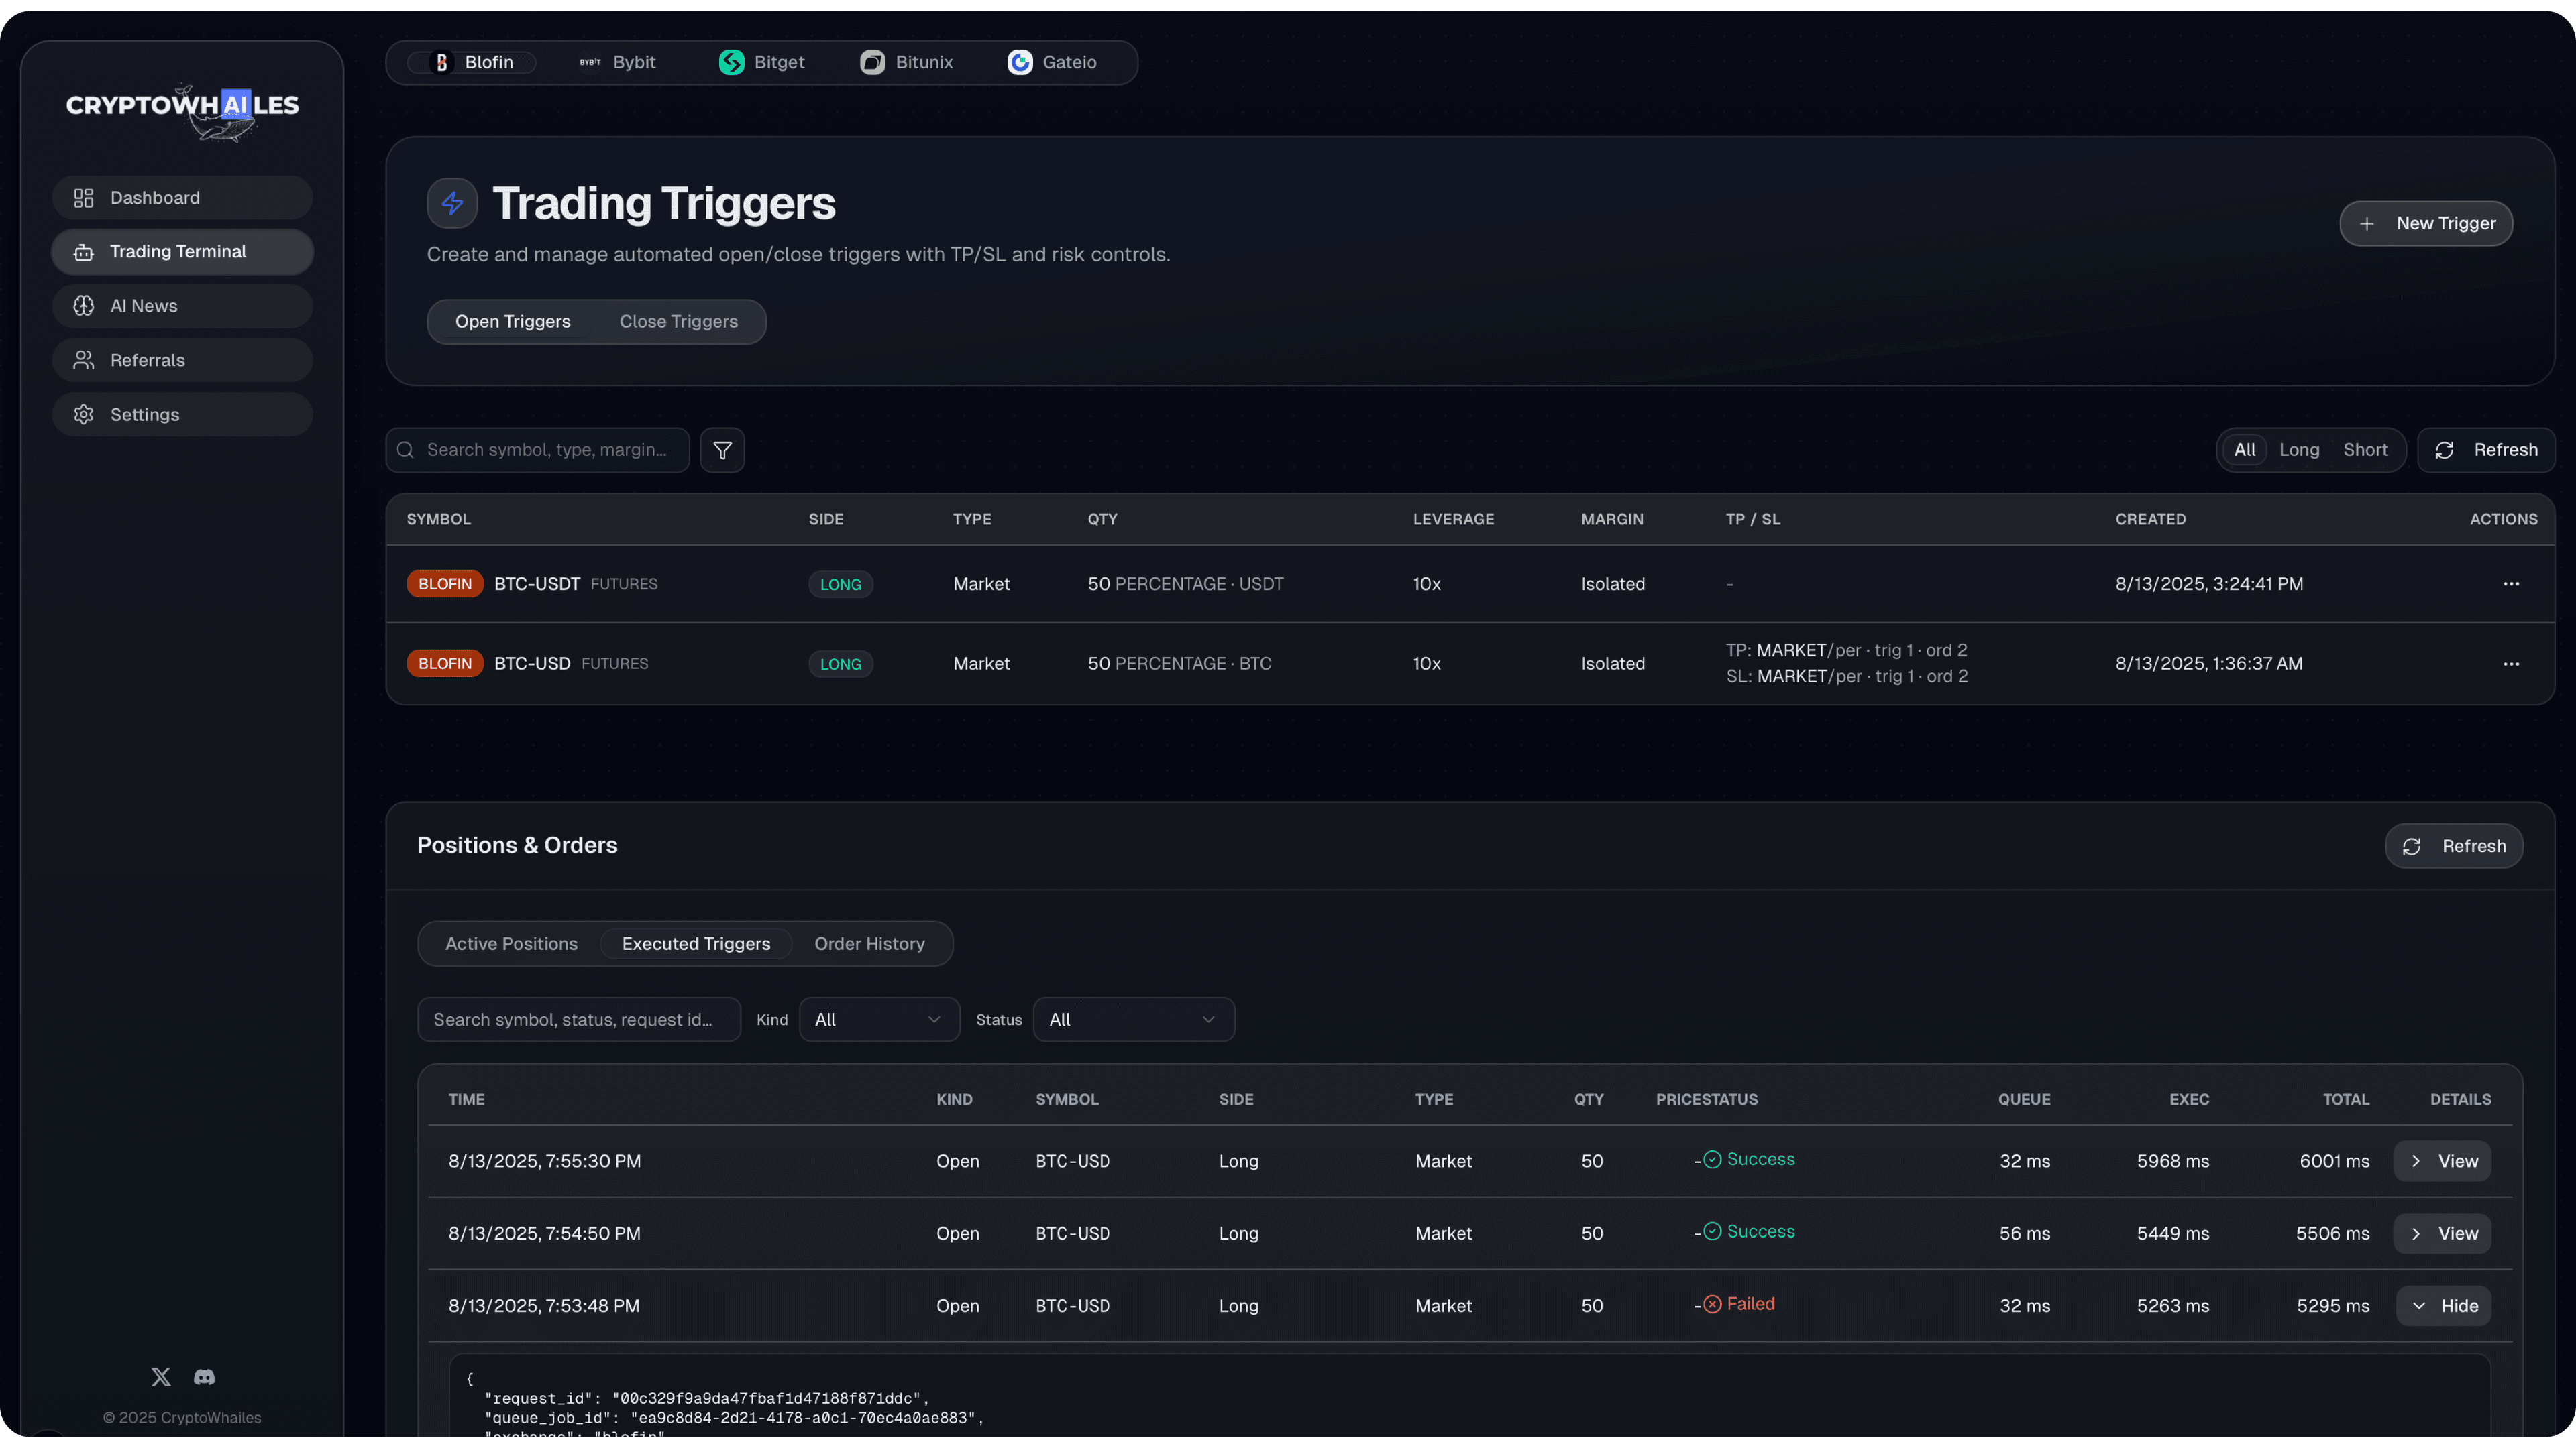The image size is (2576, 1448).
Task: Click the BLOFIN badge on BTC-USDT row
Action: pyautogui.click(x=445, y=584)
